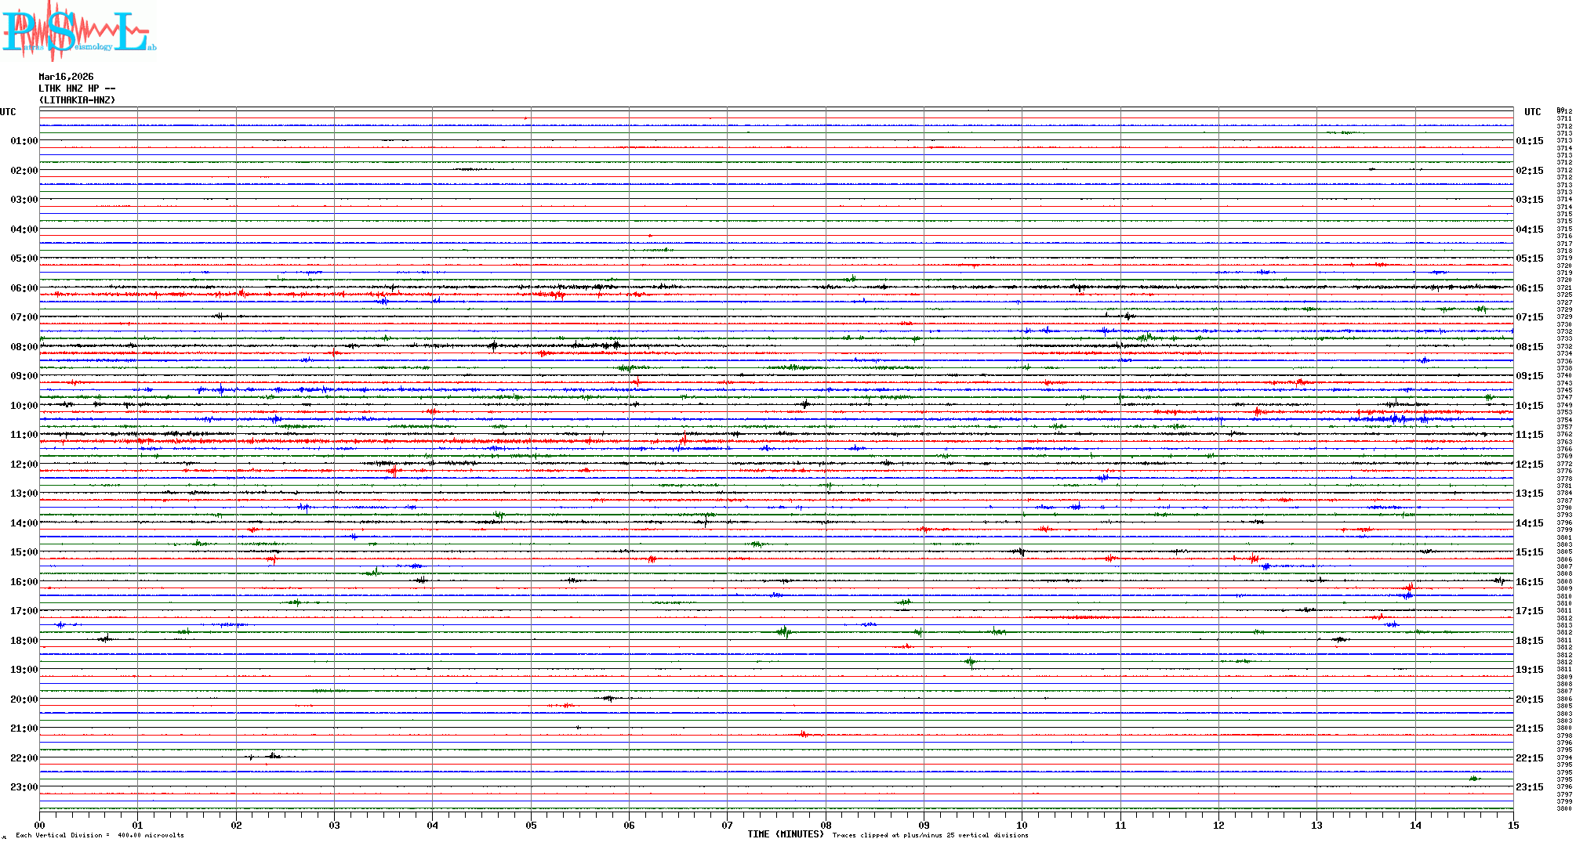Click the 23:00 hour label on left
Screen dimensions: 1576x846
click(x=24, y=787)
